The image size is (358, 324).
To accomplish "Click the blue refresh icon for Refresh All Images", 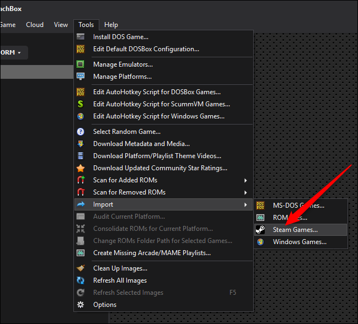I will (81, 280).
